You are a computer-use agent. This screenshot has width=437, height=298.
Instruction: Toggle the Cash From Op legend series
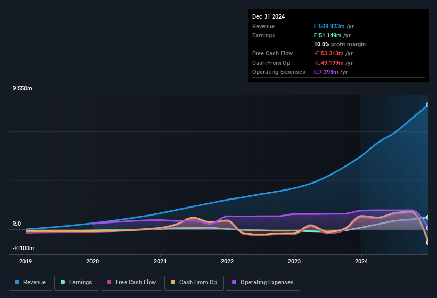[194, 283]
